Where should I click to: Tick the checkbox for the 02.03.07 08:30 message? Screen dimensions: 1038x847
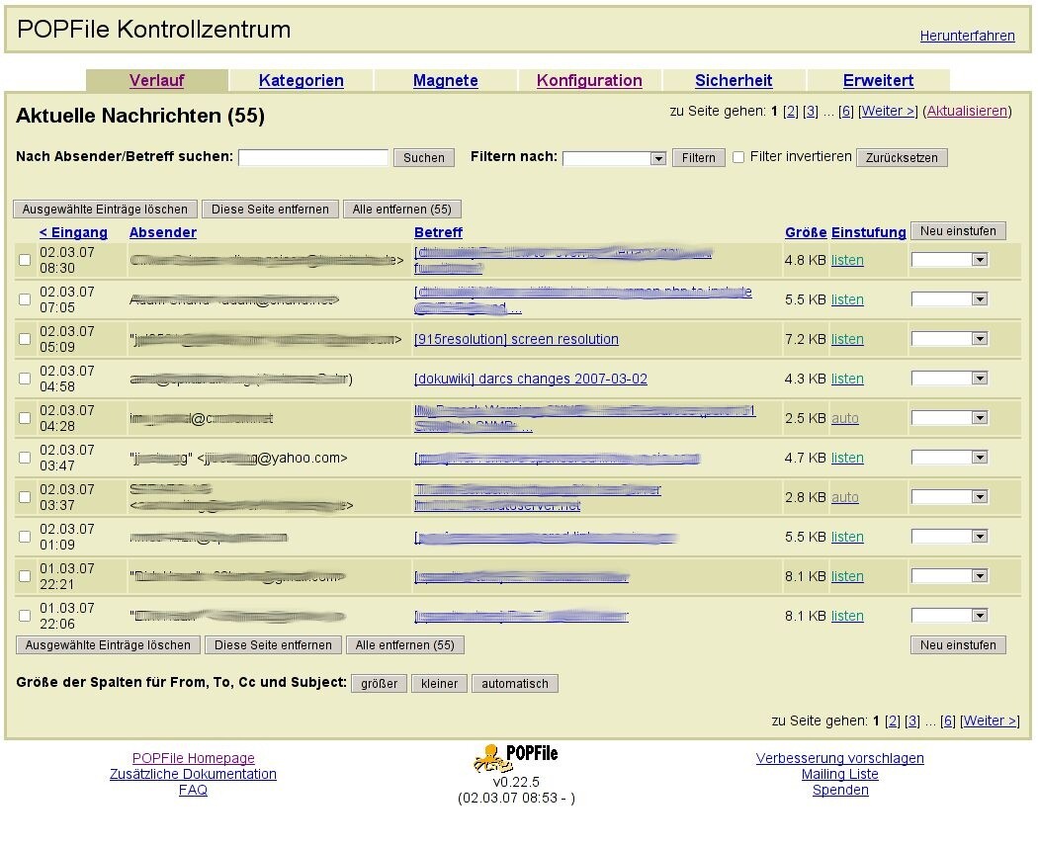tap(25, 260)
